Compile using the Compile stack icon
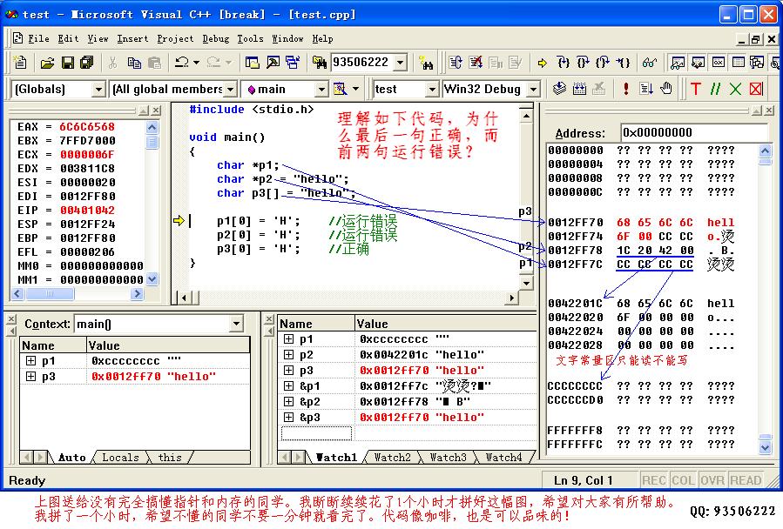Image resolution: width=783 pixels, height=529 pixels. click(x=559, y=89)
